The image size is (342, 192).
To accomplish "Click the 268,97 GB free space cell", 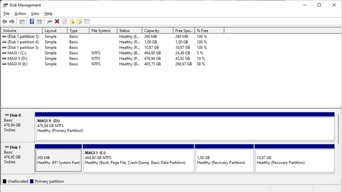I will coord(184,64).
